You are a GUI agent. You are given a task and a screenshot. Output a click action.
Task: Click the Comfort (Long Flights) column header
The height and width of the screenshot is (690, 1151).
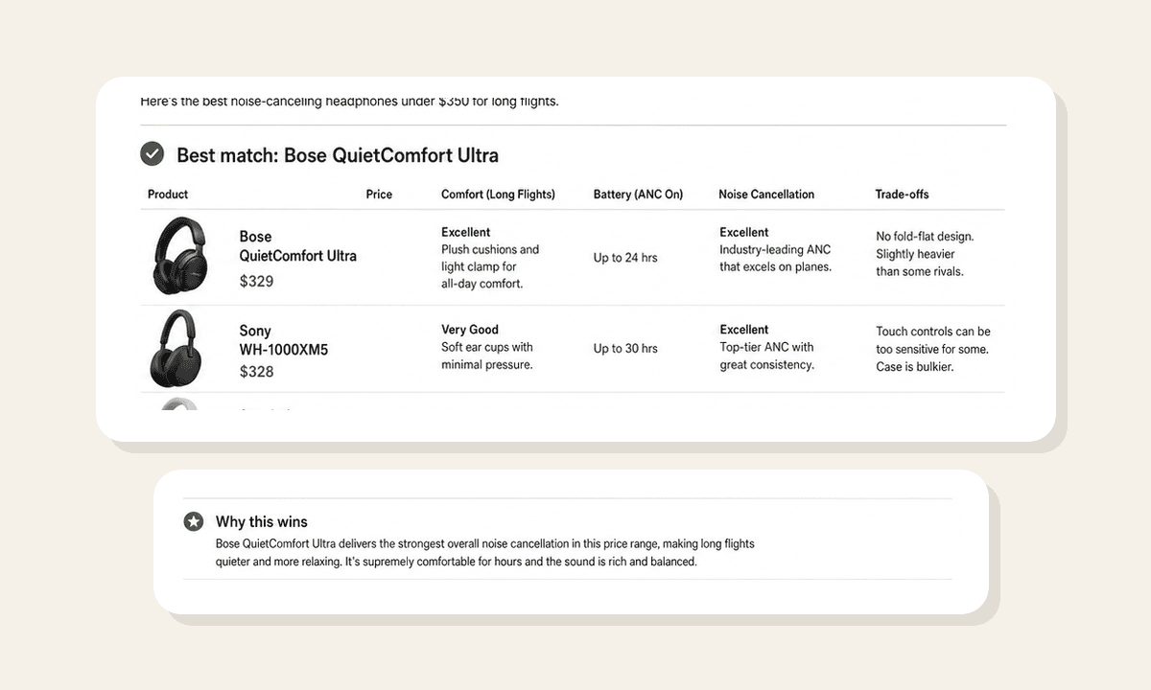coord(498,194)
